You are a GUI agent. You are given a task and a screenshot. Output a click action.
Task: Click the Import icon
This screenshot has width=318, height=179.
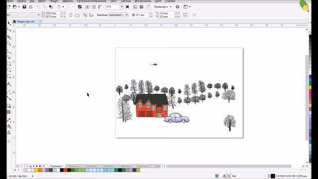pyautogui.click(x=87, y=6)
